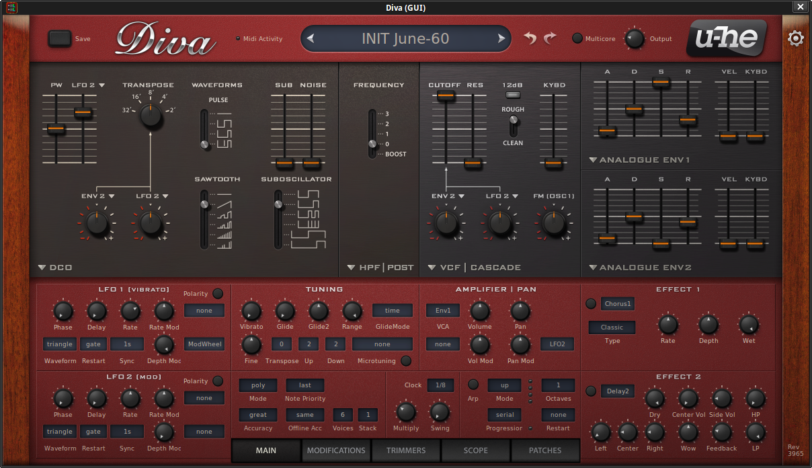
Task: Toggle Effect 2 on/off button
Action: 591,391
